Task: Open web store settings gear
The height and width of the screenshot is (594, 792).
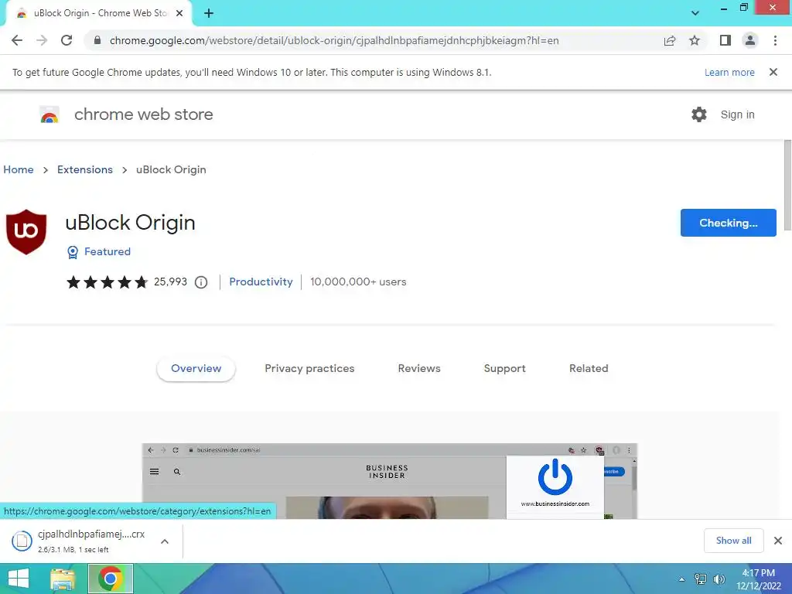Action: click(x=699, y=114)
